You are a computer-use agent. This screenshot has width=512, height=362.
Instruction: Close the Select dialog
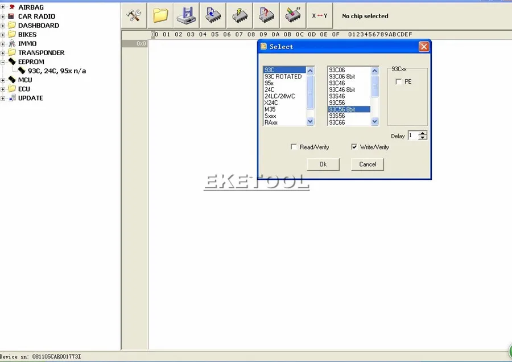pos(424,47)
